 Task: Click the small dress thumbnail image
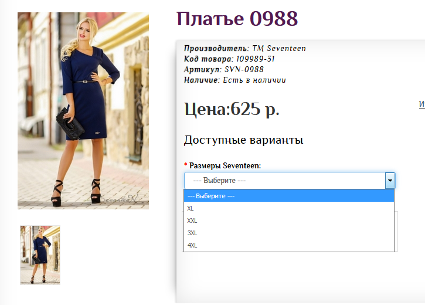pyautogui.click(x=40, y=255)
